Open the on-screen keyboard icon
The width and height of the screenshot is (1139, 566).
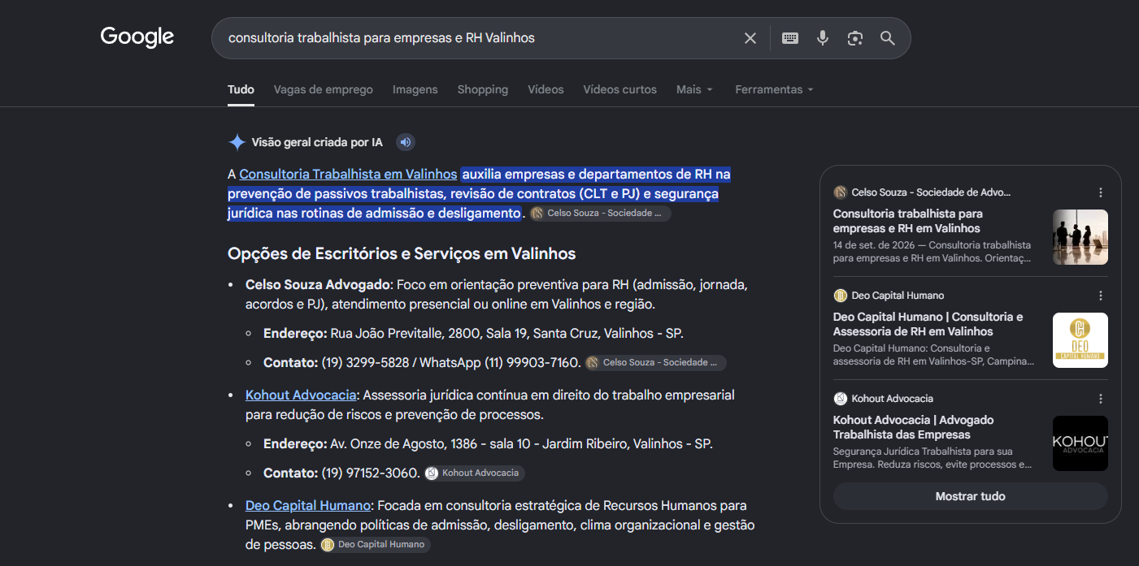(x=790, y=38)
